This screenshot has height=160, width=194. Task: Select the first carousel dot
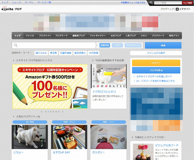point(46,112)
